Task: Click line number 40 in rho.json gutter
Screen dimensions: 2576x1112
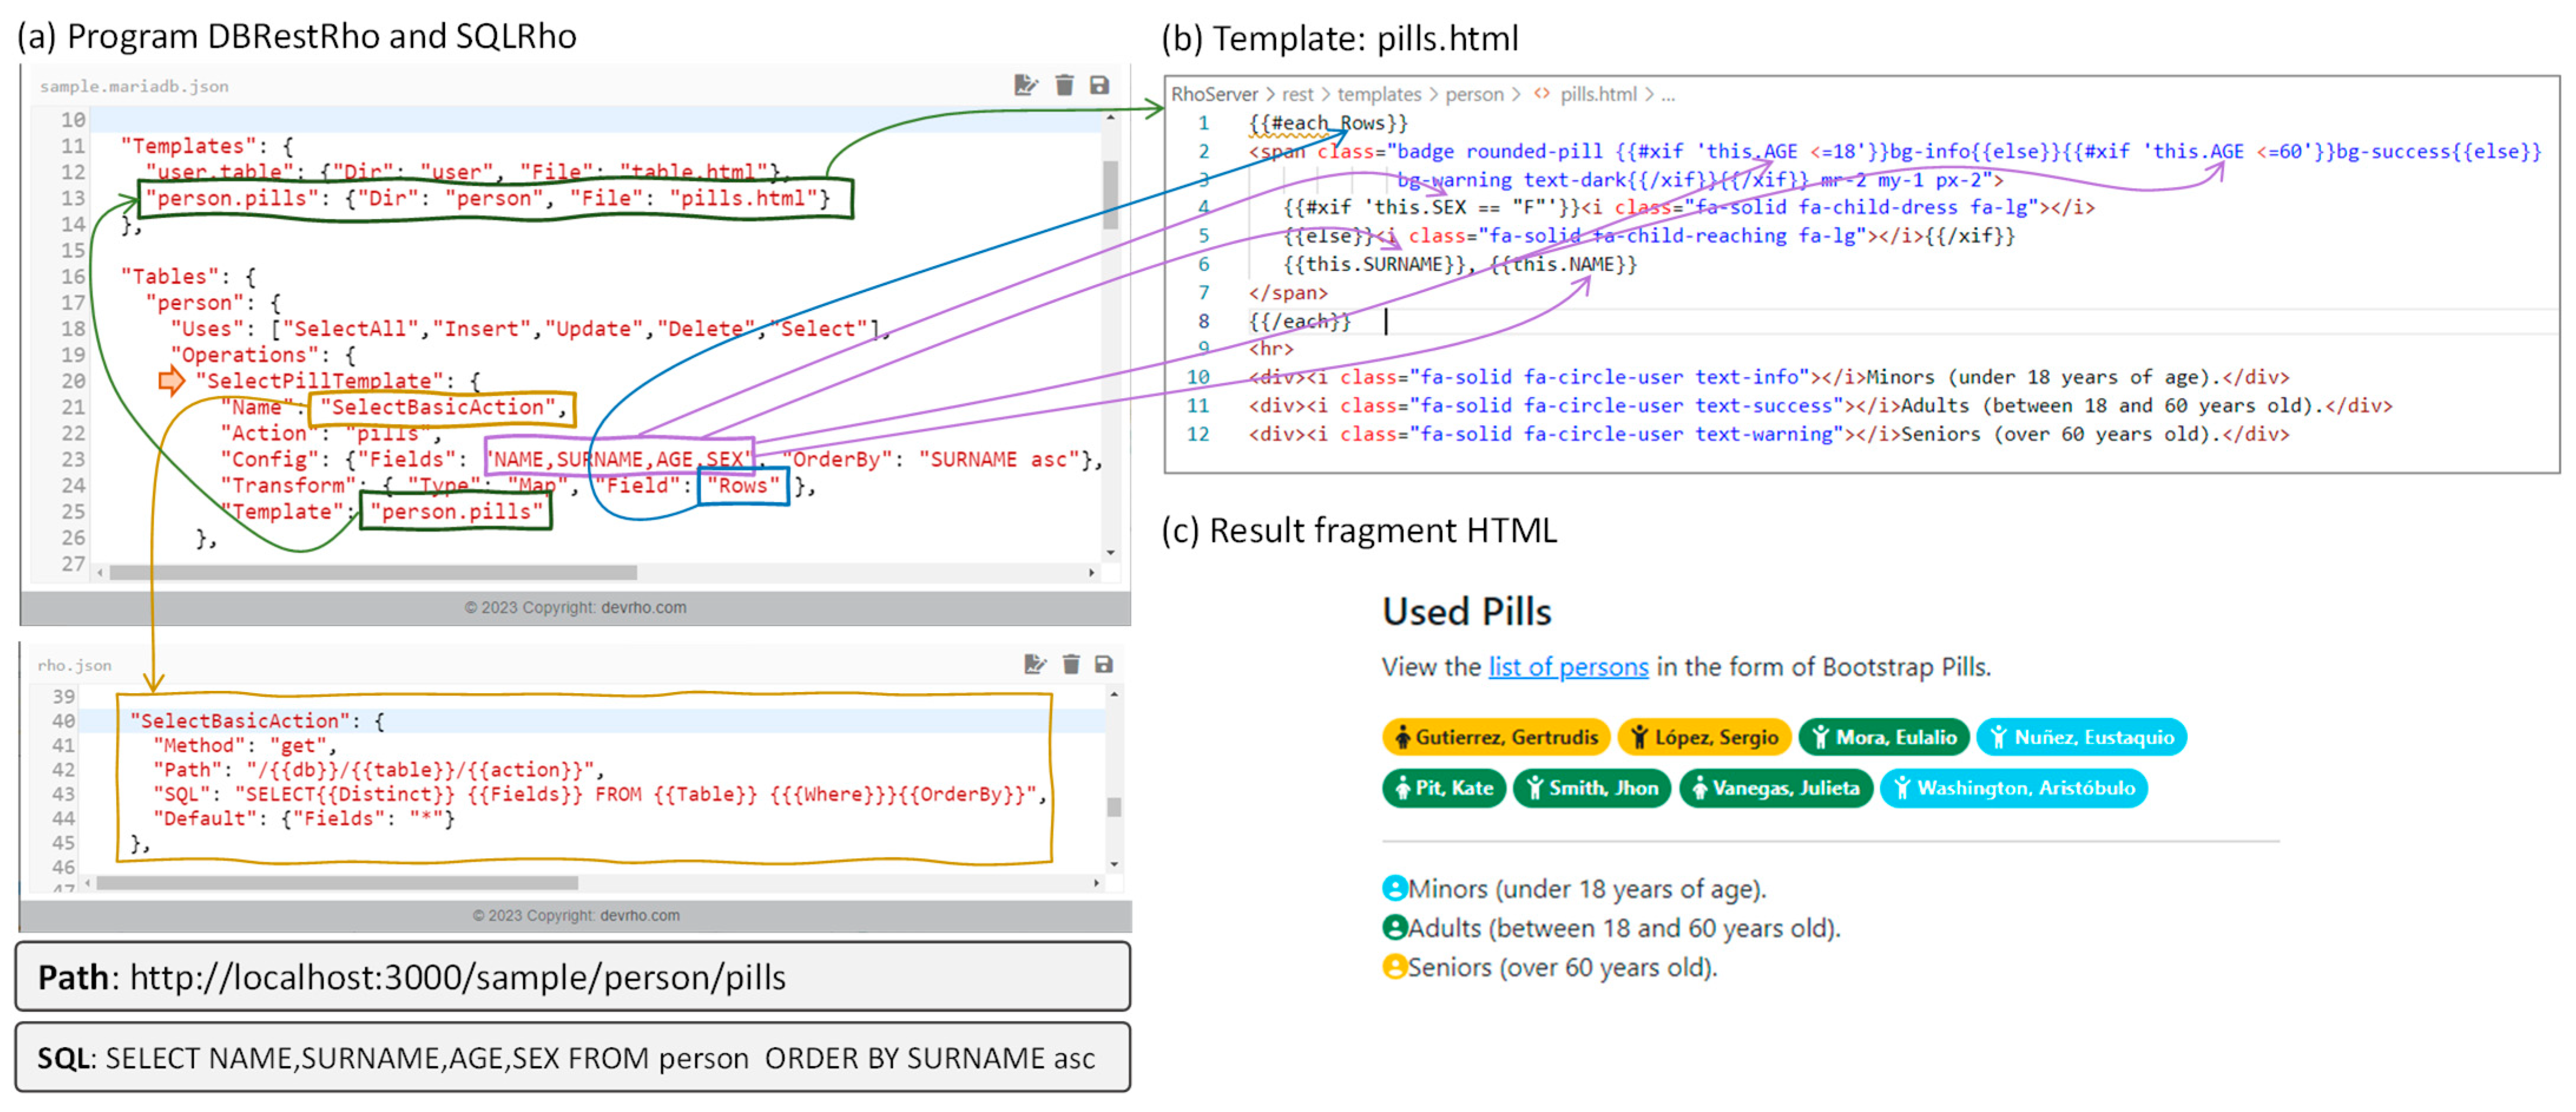Action: [x=63, y=720]
